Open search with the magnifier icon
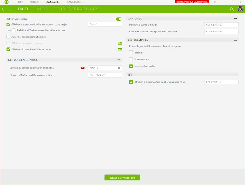 point(232,9)
